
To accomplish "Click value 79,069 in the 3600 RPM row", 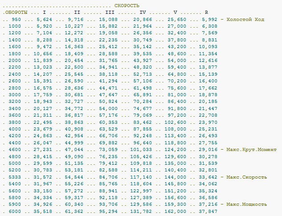I will 143,115.
